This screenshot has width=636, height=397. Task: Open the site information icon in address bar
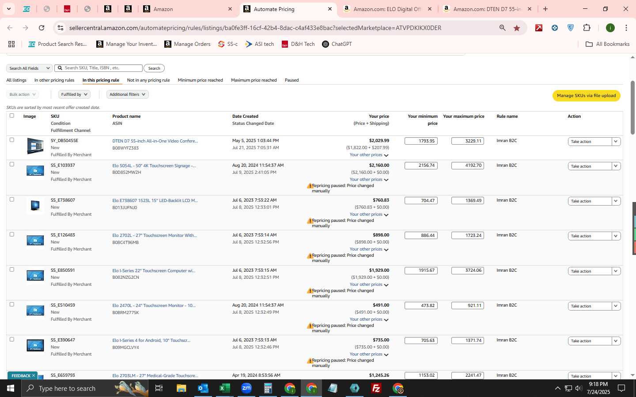click(61, 28)
